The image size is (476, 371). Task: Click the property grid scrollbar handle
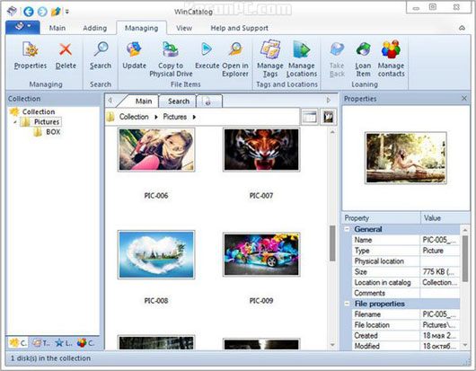click(x=465, y=259)
